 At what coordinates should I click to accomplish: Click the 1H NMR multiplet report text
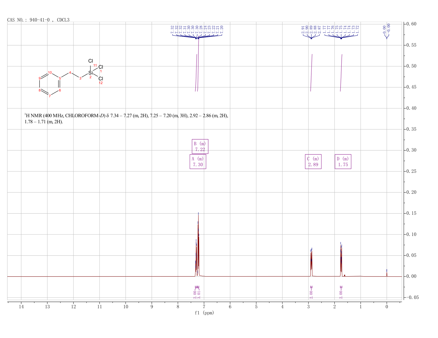(126, 119)
